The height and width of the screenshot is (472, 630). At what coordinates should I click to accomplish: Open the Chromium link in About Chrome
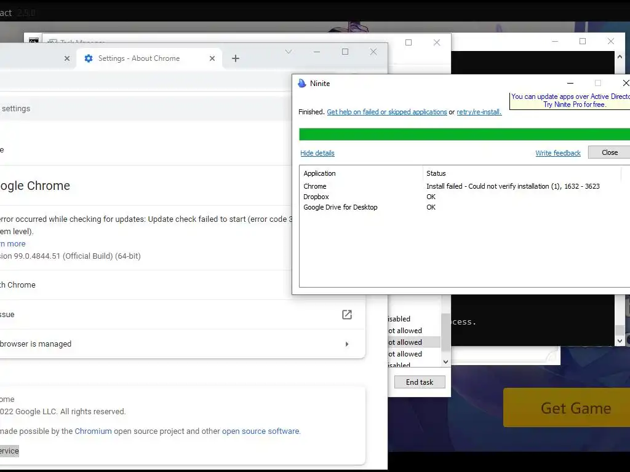pyautogui.click(x=94, y=431)
